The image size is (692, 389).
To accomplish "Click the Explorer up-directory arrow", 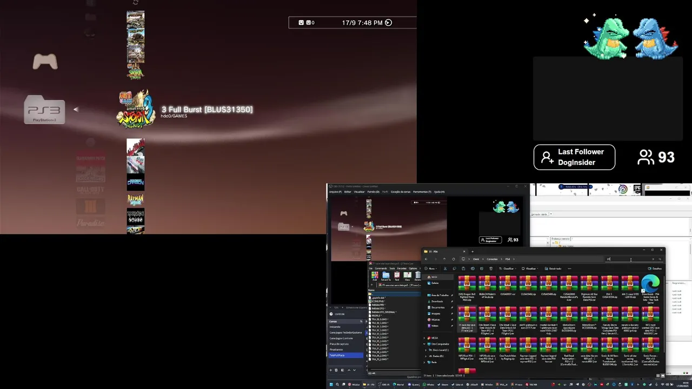I will coord(444,259).
